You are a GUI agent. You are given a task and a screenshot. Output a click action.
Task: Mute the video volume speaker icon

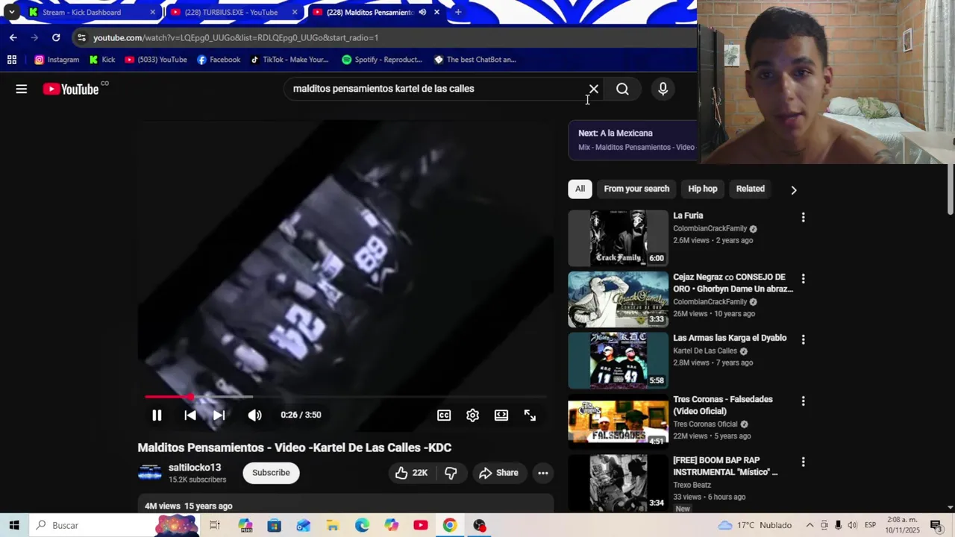click(x=254, y=415)
